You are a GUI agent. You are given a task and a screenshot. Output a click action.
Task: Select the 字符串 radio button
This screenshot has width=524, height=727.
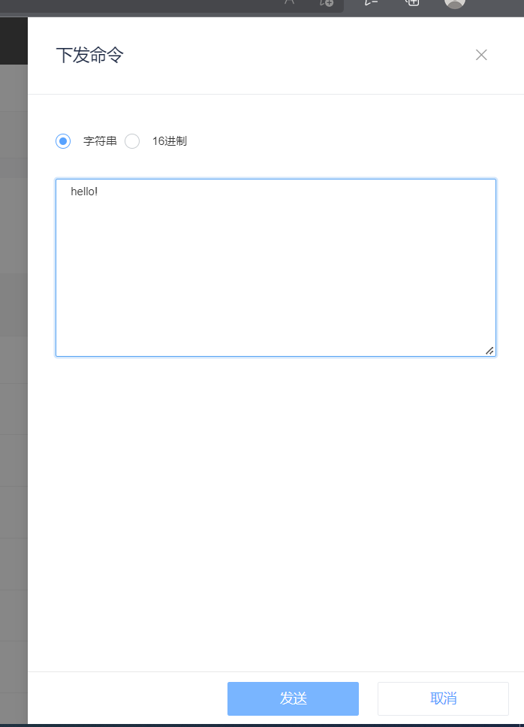[x=63, y=141]
